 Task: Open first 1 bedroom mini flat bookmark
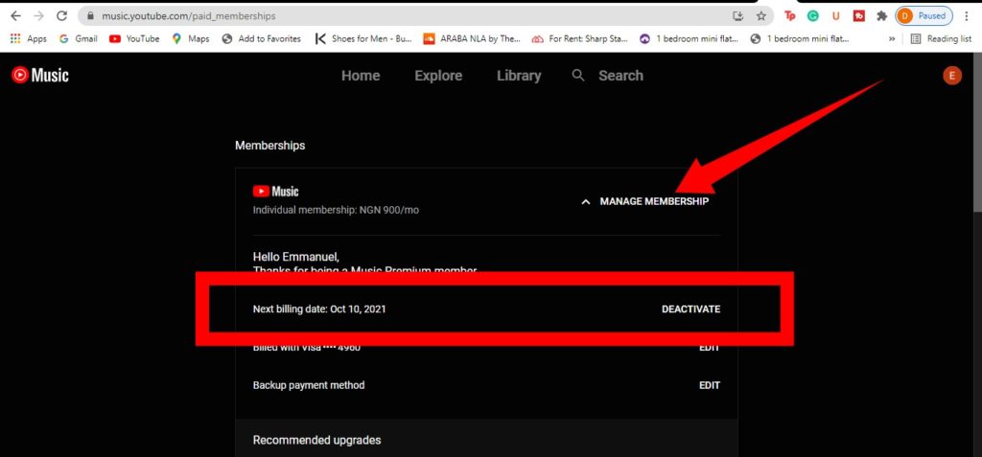point(689,39)
